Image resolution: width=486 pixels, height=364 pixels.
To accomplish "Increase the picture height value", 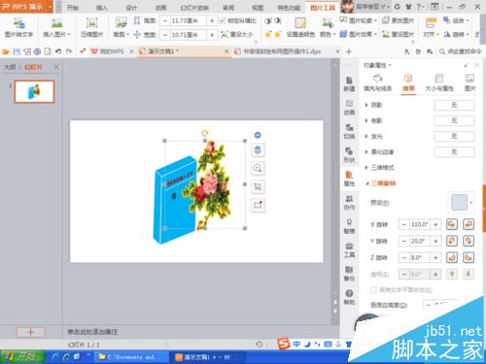I will click(212, 20).
